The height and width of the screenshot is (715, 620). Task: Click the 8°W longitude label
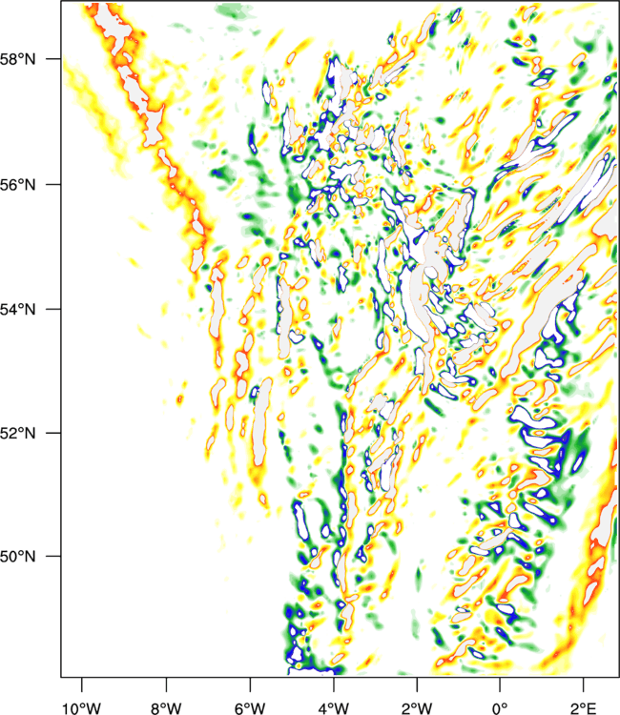(166, 708)
